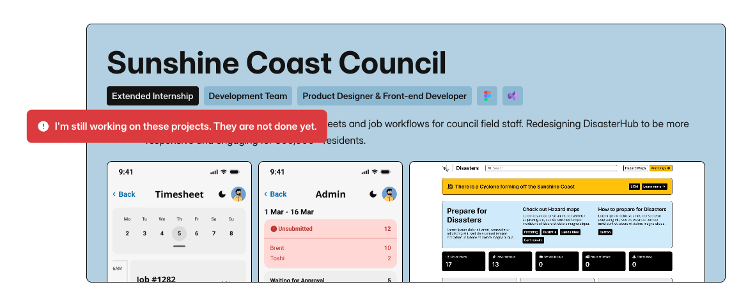Click Learn more in the cyclone banner

pyautogui.click(x=655, y=187)
